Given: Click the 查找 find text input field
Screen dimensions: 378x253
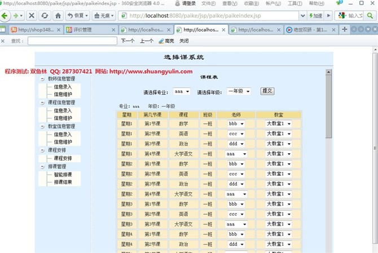Looking at the screenshot, I should [x=72, y=41].
